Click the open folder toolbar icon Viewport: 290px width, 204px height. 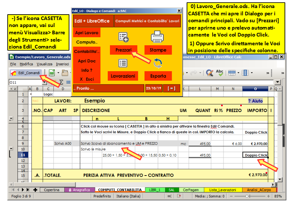65,73
